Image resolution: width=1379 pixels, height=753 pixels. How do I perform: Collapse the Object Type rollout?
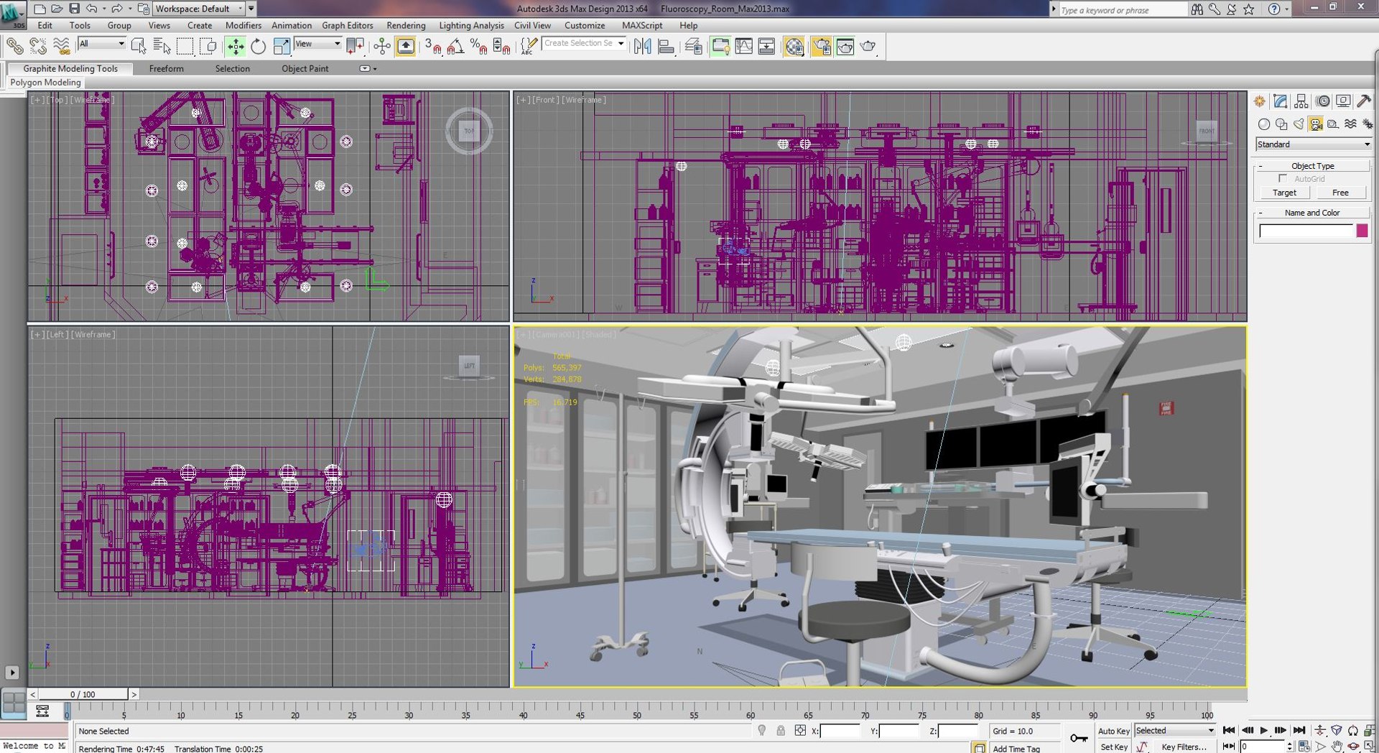click(1313, 166)
